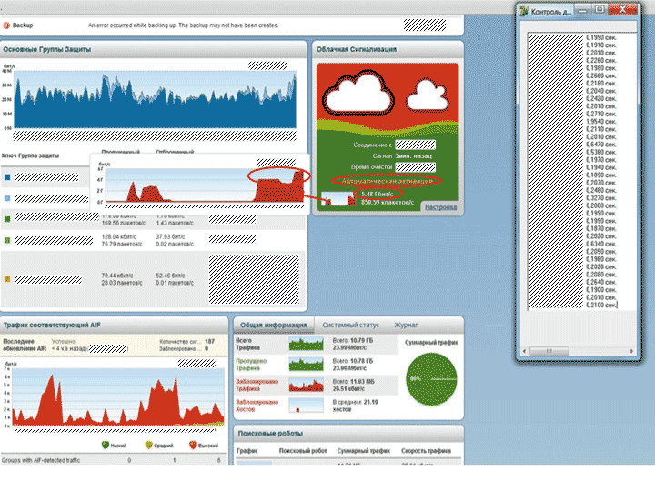Click the Трафик соответствующий AIF panel header
Viewport: 655px width, 491px height.
(114, 325)
